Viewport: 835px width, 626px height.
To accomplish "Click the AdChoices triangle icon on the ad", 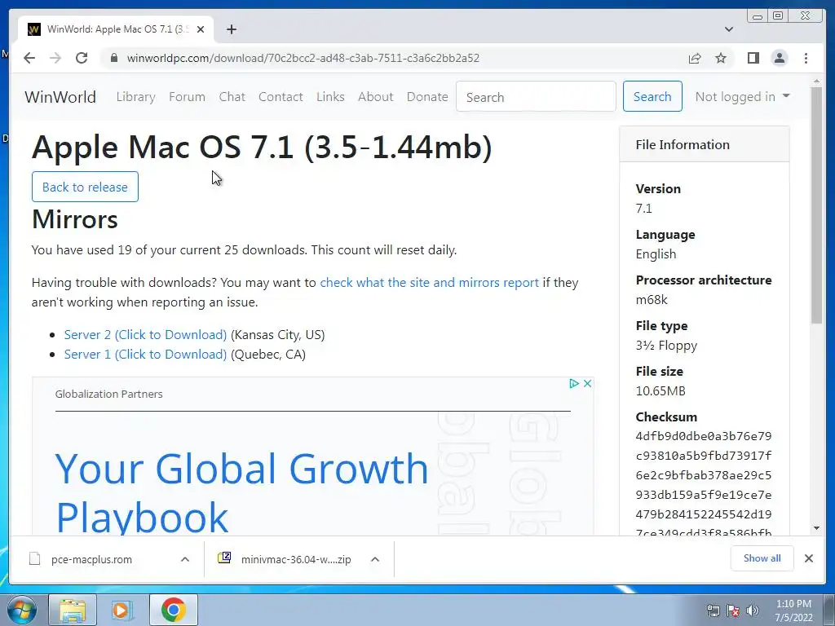I will pyautogui.click(x=573, y=383).
